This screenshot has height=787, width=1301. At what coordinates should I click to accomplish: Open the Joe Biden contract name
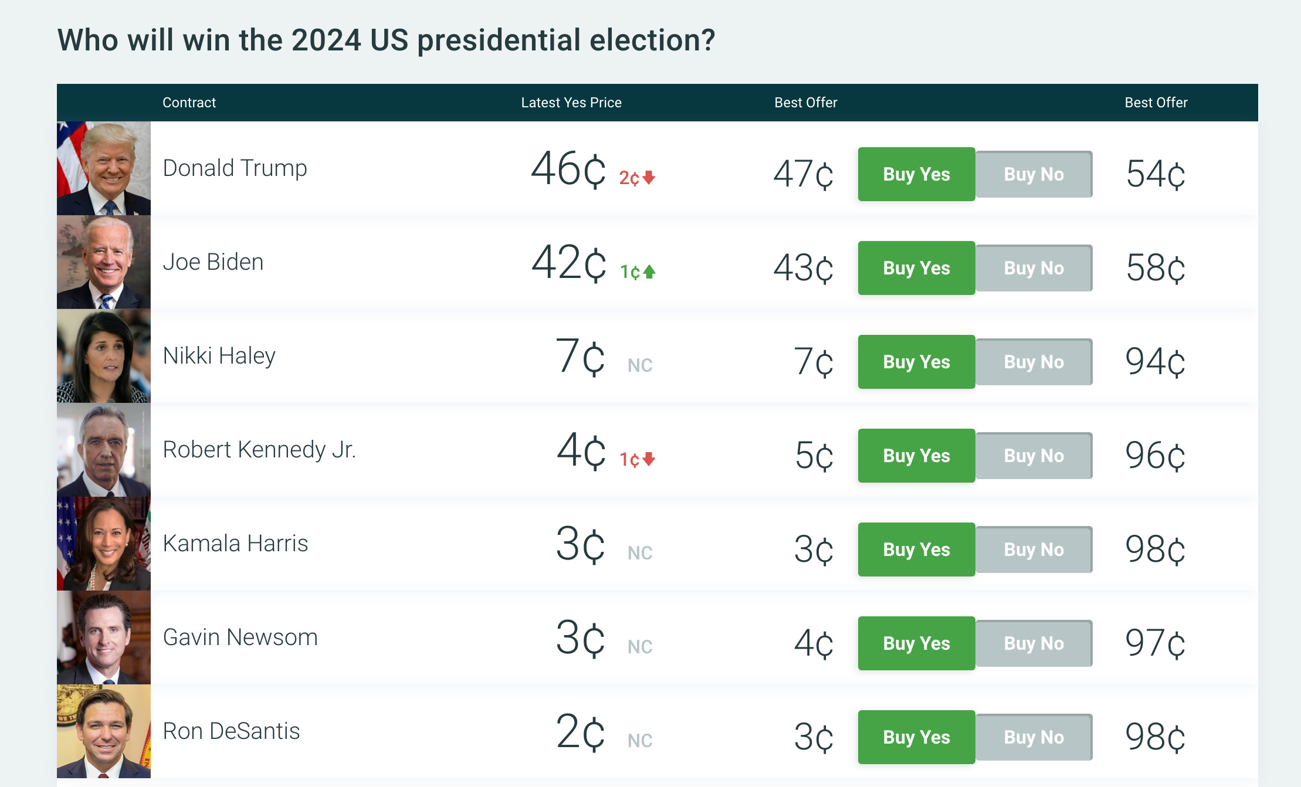[x=213, y=262]
